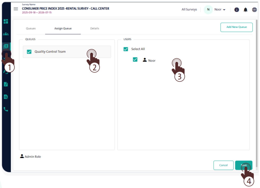Expand the Noor user dropdown
The height and width of the screenshot is (188, 260).
pyautogui.click(x=220, y=10)
